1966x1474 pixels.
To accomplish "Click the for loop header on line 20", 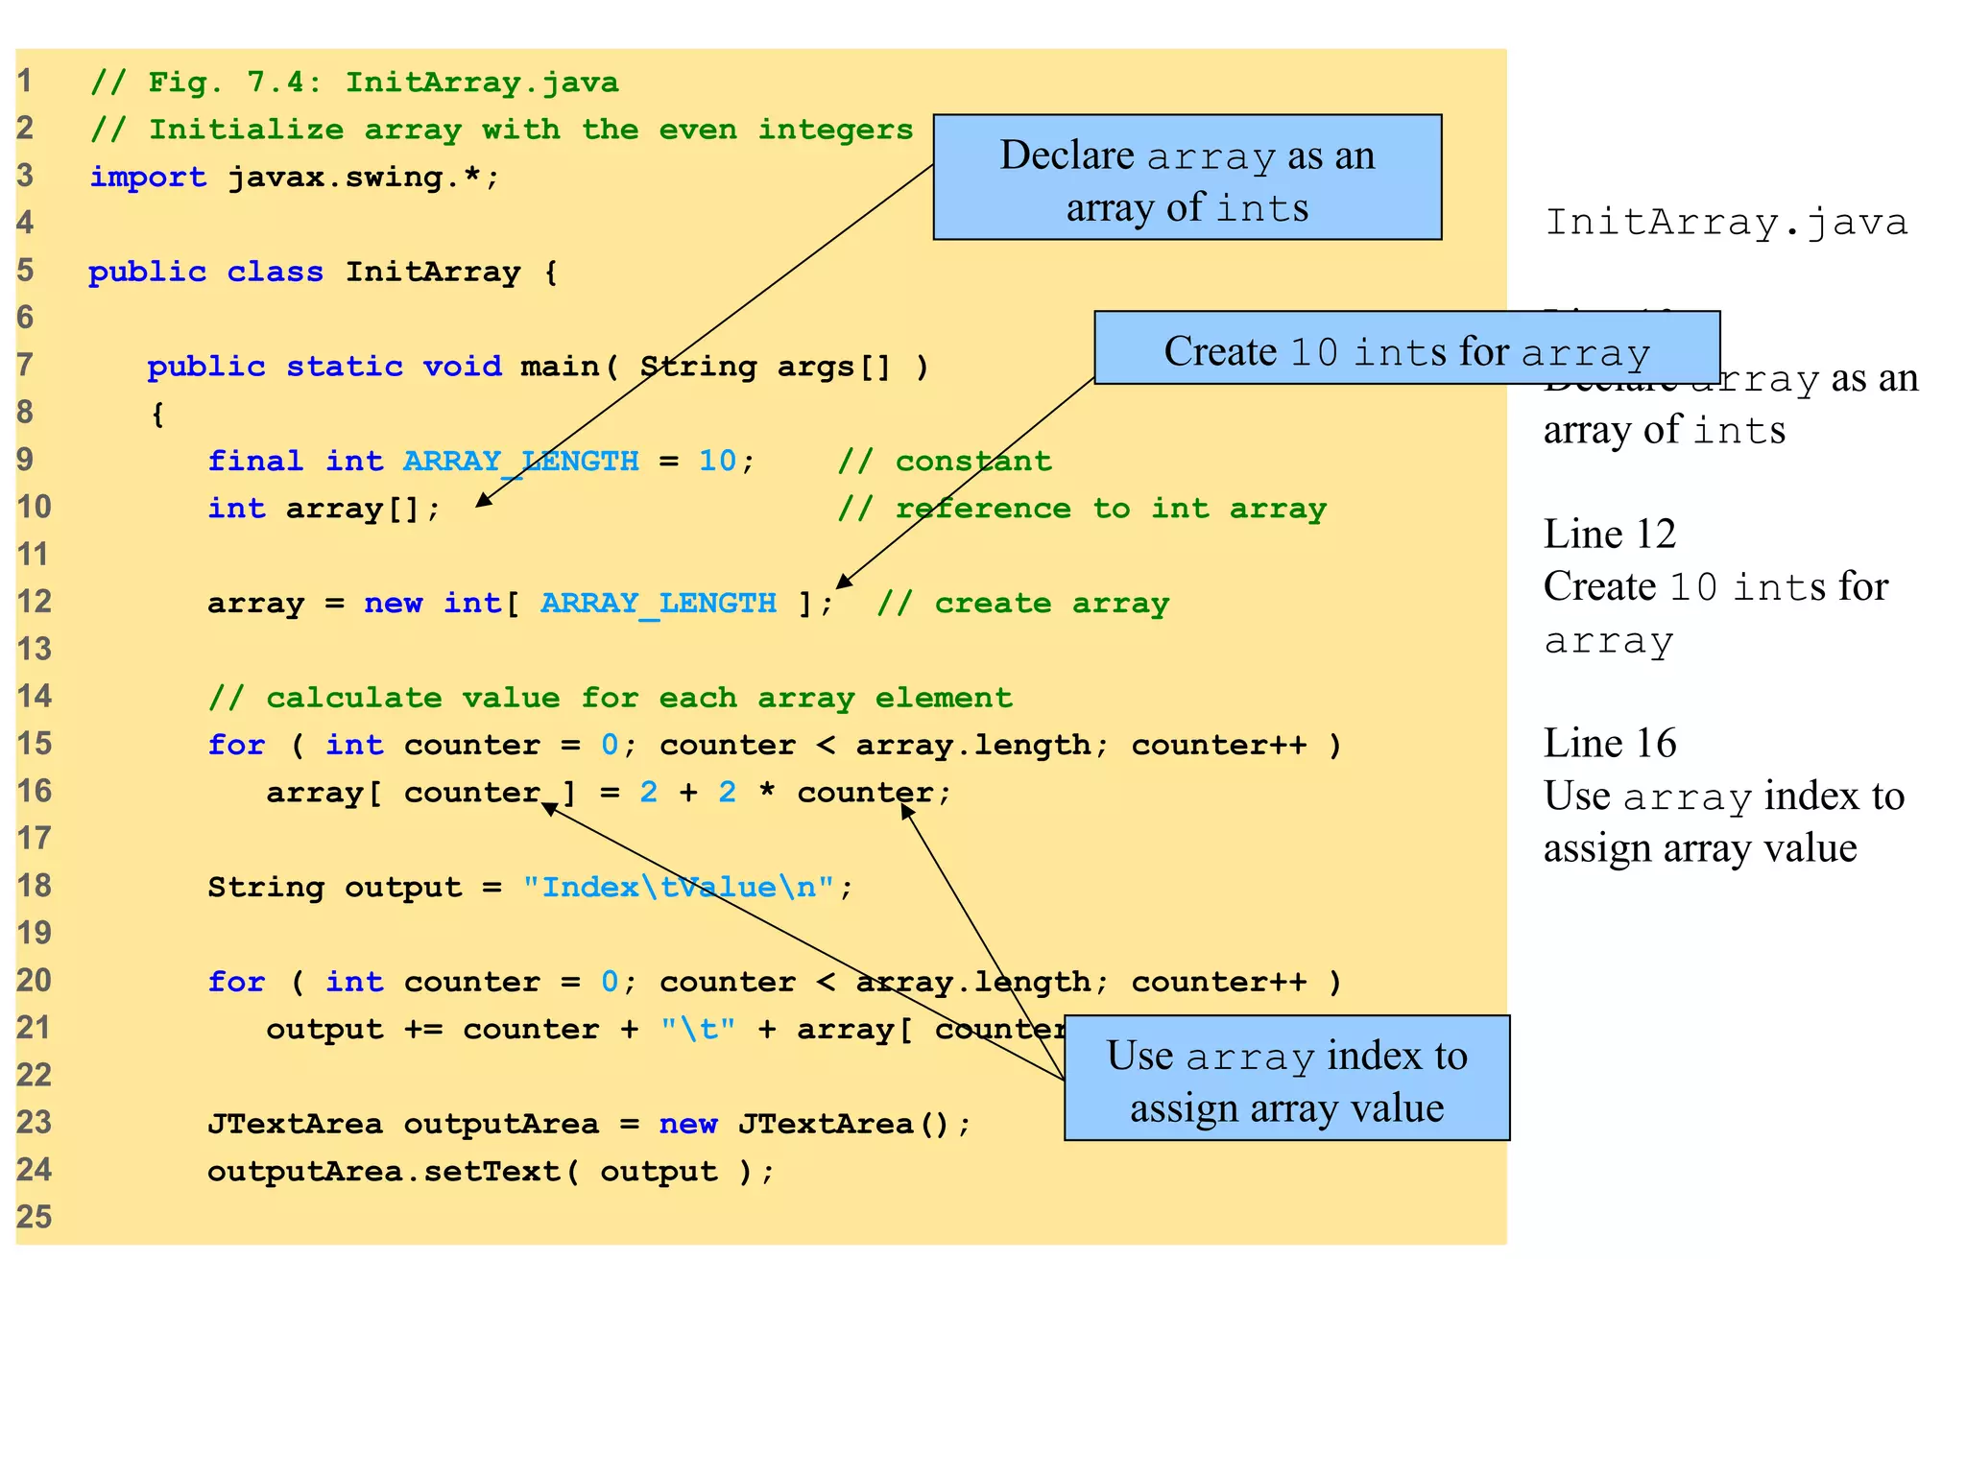I will pos(776,982).
